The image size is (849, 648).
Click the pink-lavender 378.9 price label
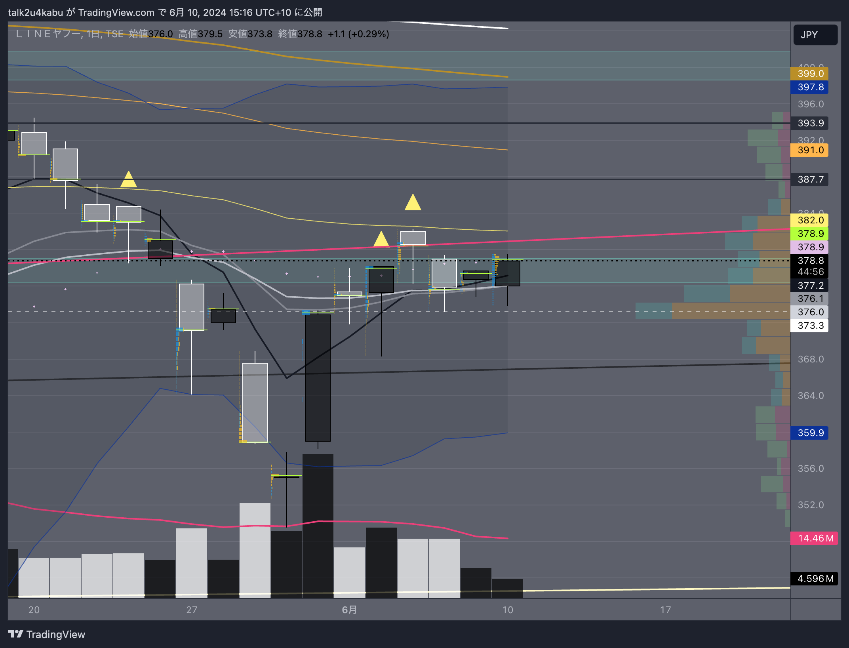click(x=809, y=247)
